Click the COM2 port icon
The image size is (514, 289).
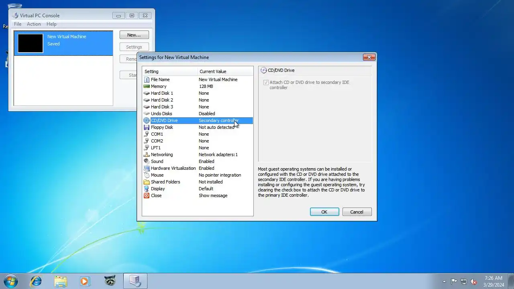click(147, 141)
